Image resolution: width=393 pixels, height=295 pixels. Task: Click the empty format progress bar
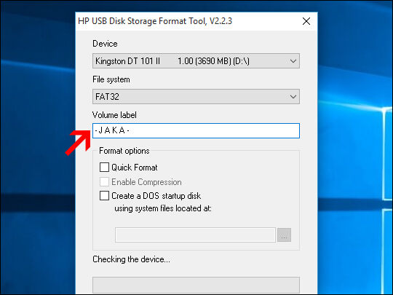coord(196,286)
